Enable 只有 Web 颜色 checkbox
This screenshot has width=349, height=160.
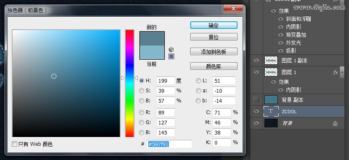click(x=15, y=144)
